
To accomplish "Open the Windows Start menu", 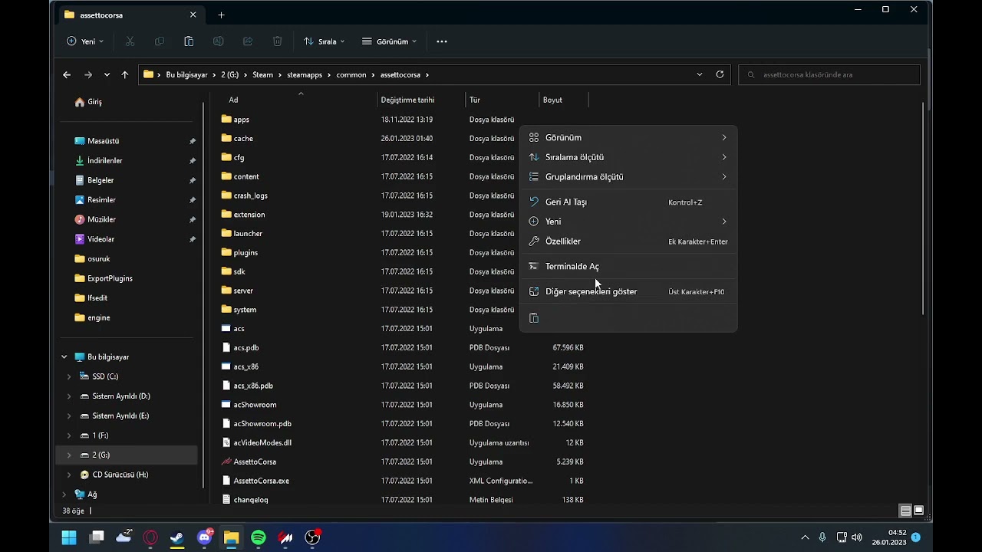I will tap(69, 537).
